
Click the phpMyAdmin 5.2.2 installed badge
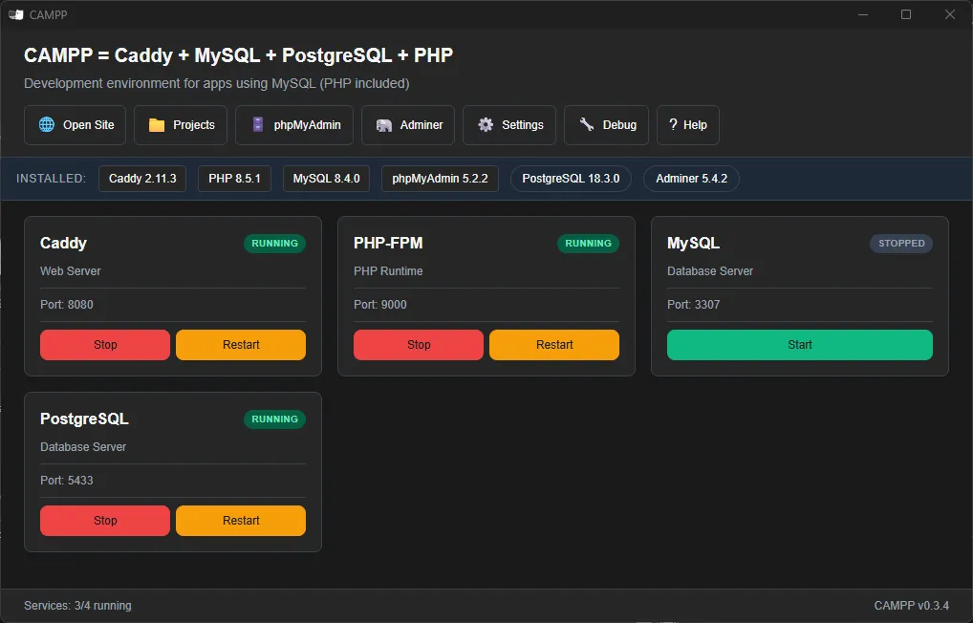(440, 179)
